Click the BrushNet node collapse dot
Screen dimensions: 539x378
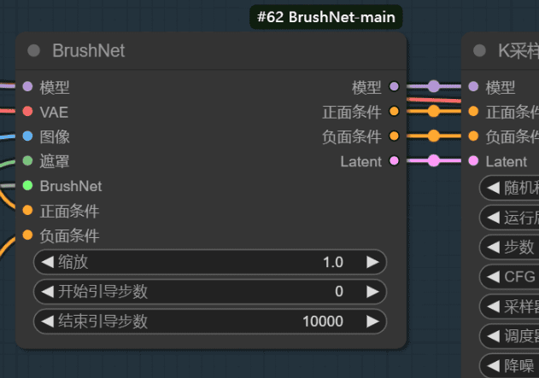point(34,51)
